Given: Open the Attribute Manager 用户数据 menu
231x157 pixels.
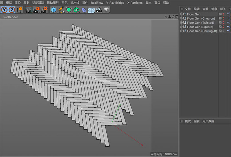Looking at the screenshot, I should [x=208, y=121].
